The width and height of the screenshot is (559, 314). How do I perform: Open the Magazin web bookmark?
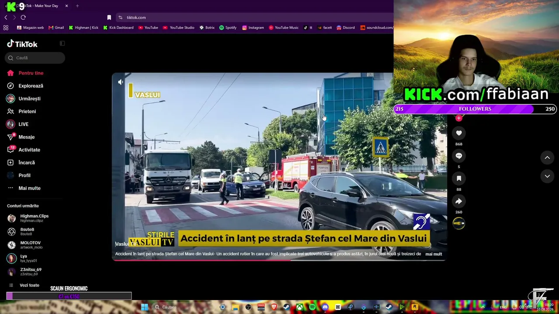[30, 27]
